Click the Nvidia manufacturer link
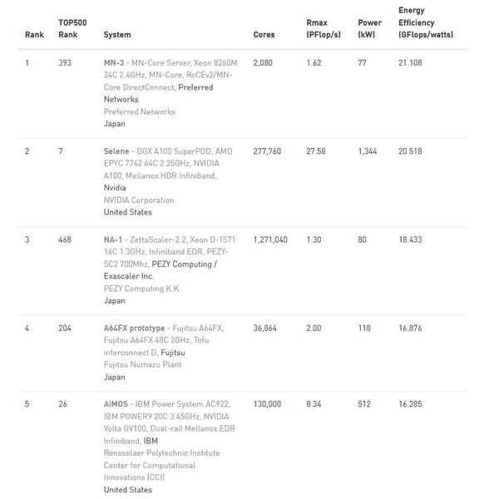Screen dimensions: 504x499 click(115, 188)
